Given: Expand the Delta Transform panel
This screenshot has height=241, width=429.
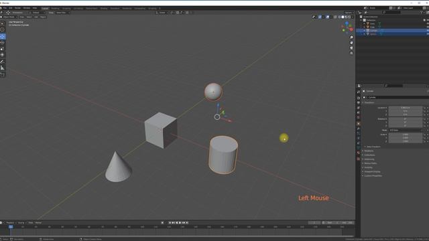Looking at the screenshot, I should point(373,147).
